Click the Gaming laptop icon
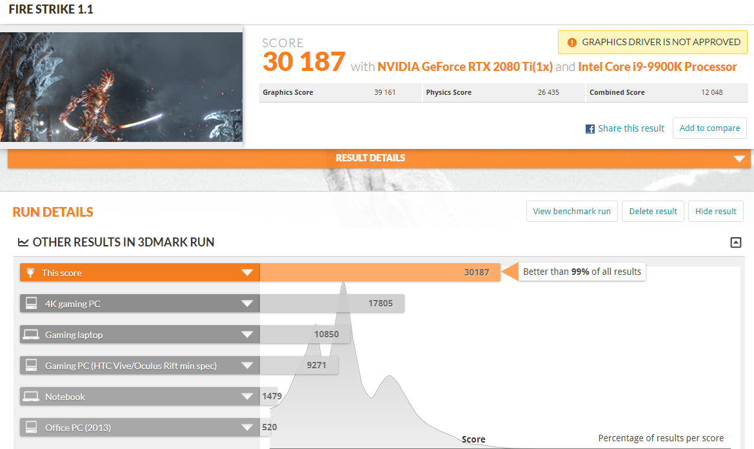The image size is (754, 449). (31, 335)
